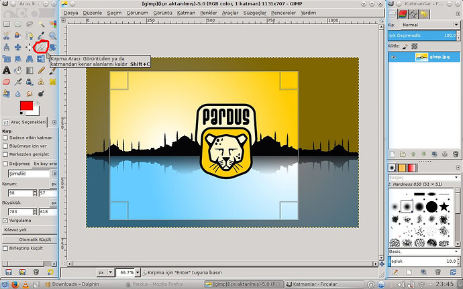Viewport: 463px width, 289px height.
Task: Switch to the Channels tab in Layers dock
Action: [403, 14]
